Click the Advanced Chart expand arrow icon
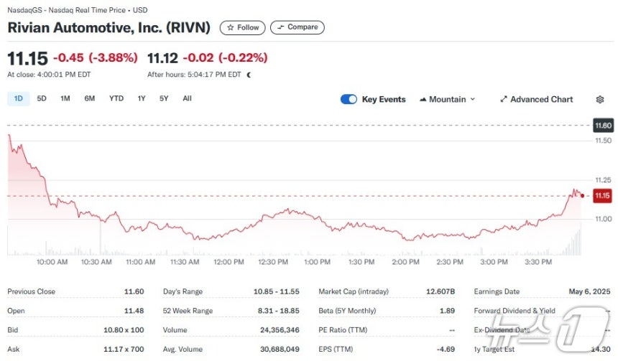The width and height of the screenshot is (618, 361). [503, 99]
